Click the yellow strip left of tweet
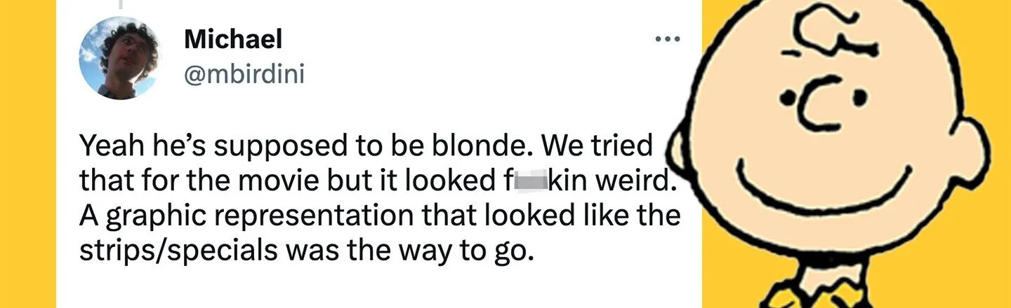The image size is (1011, 308). (x=28, y=154)
